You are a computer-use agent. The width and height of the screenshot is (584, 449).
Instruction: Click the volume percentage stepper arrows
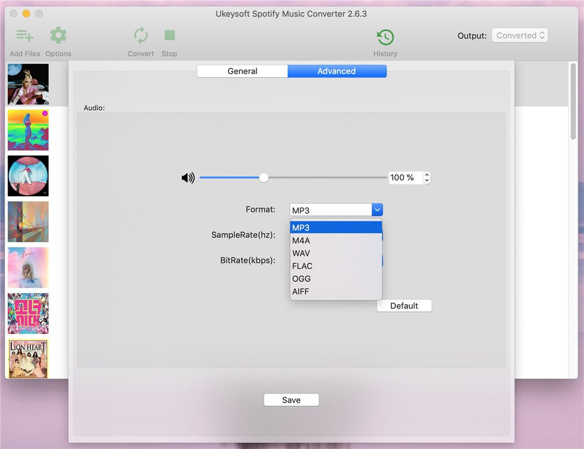click(x=427, y=177)
